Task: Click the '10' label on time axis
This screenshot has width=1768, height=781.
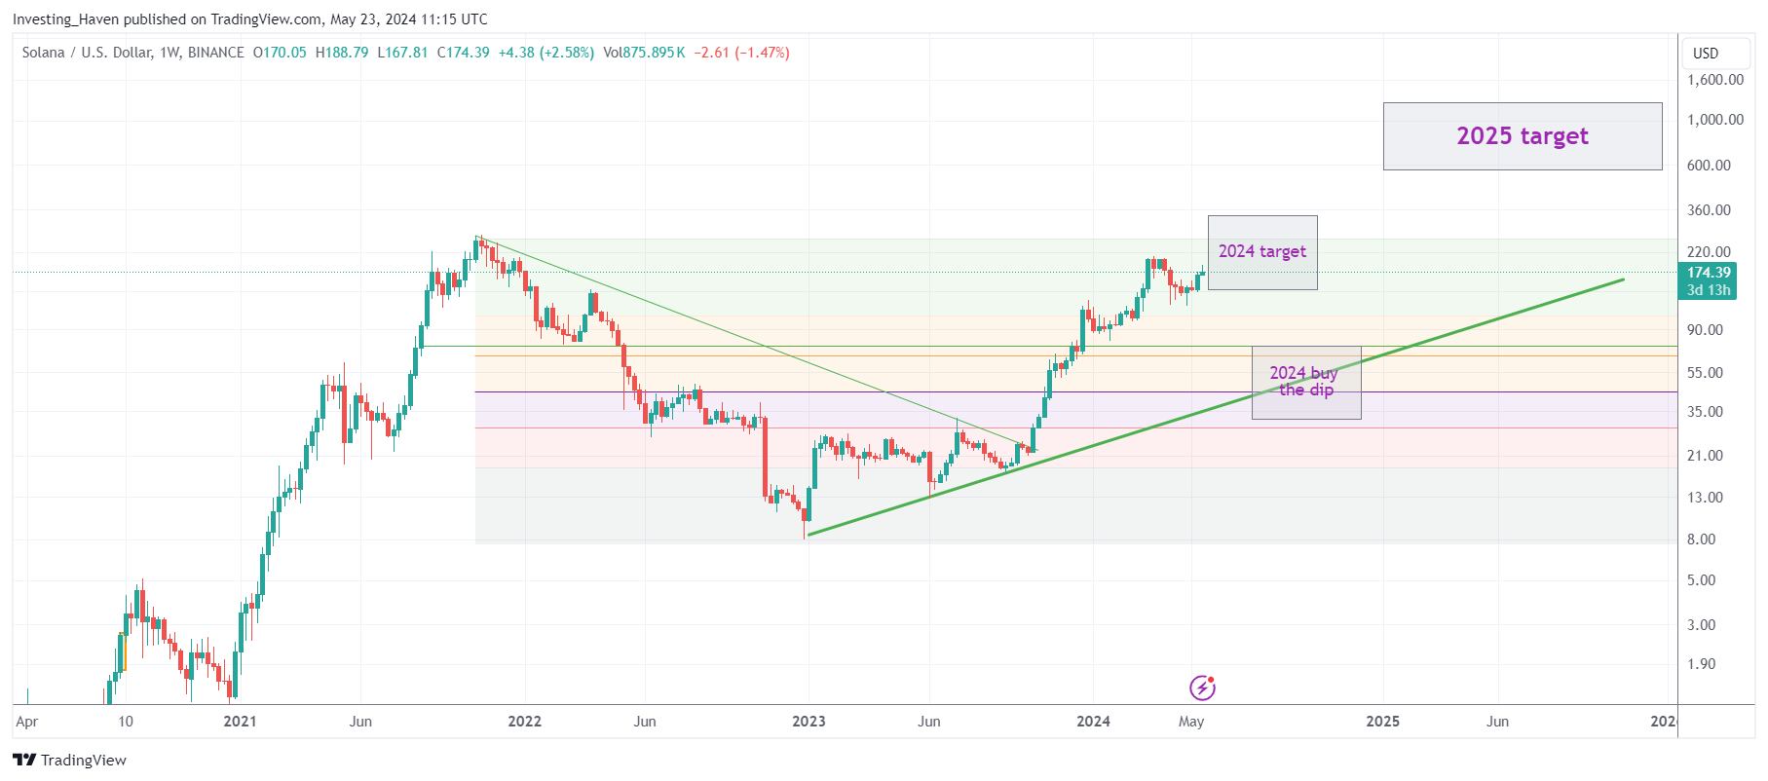Action: (126, 722)
